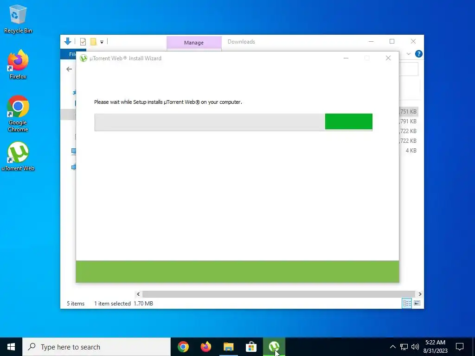475x356 pixels.
Task: Select the Google Chrome desktop shortcut
Action: tap(18, 114)
